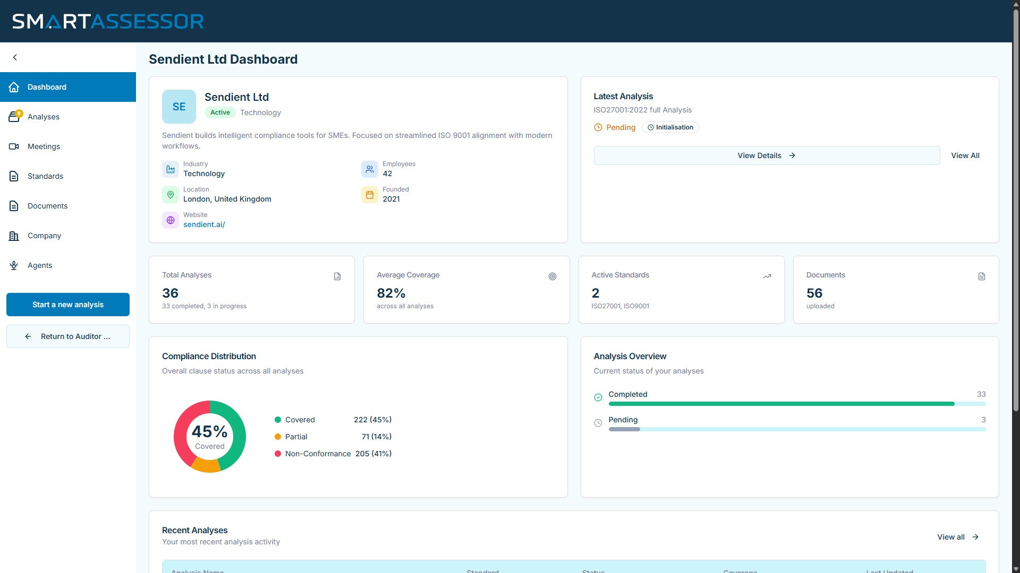Image resolution: width=1020 pixels, height=573 pixels.
Task: Start a new analysis
Action: 68,305
